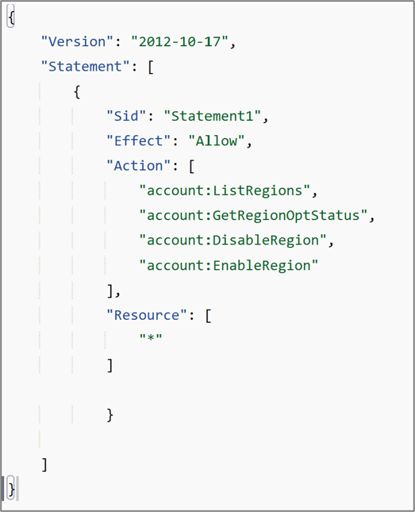The image size is (415, 512).
Task: Select the "2012-10-17" version value
Action: pyautogui.click(x=179, y=42)
